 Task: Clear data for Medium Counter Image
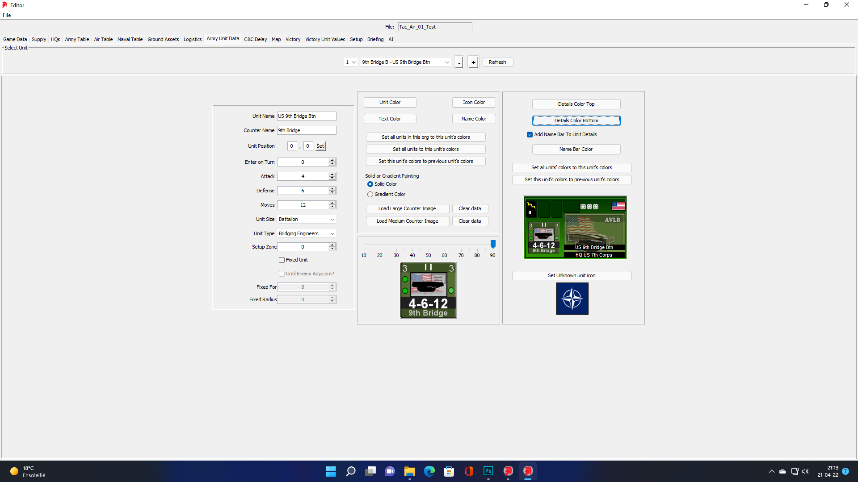tap(470, 221)
